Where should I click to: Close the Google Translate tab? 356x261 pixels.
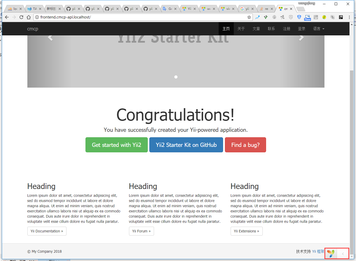coord(175,9)
